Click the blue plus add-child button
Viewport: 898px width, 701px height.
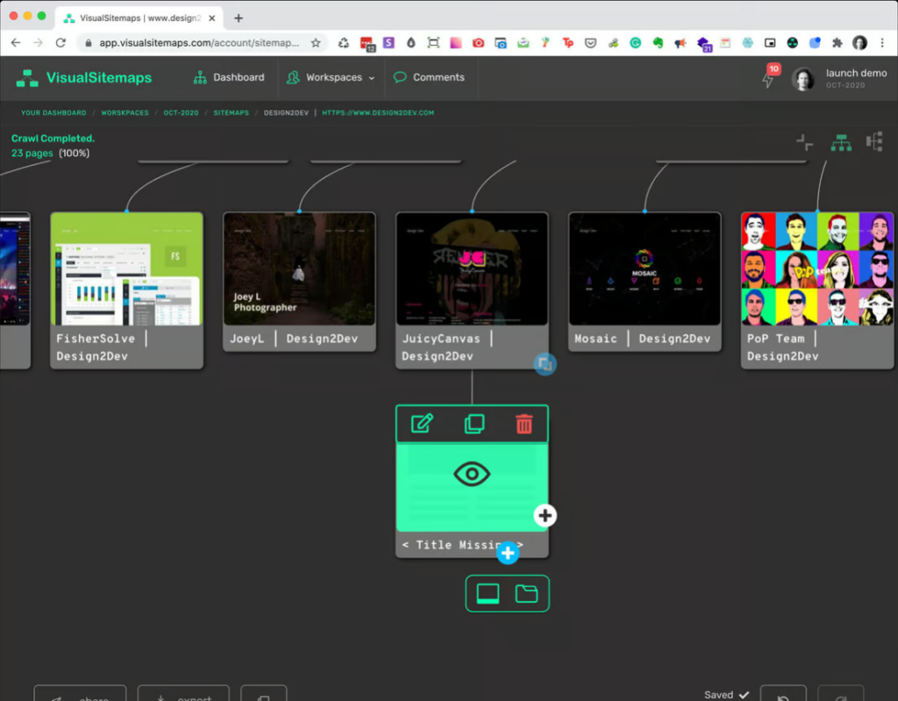coord(508,553)
